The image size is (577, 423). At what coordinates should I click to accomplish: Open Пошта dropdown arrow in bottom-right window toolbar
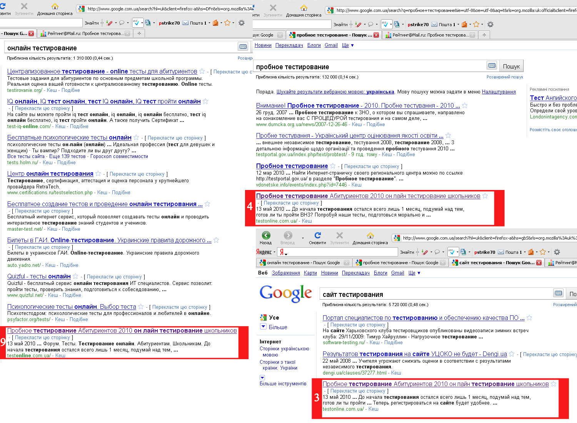[525, 252]
